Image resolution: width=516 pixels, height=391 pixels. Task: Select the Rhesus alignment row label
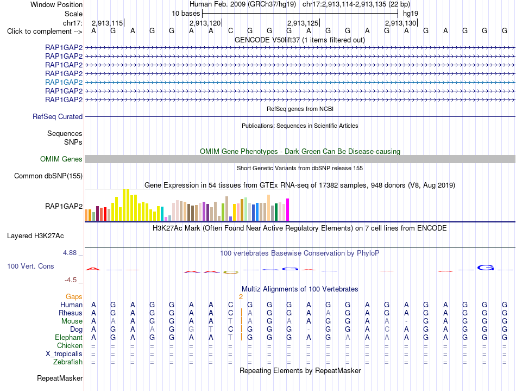71,313
